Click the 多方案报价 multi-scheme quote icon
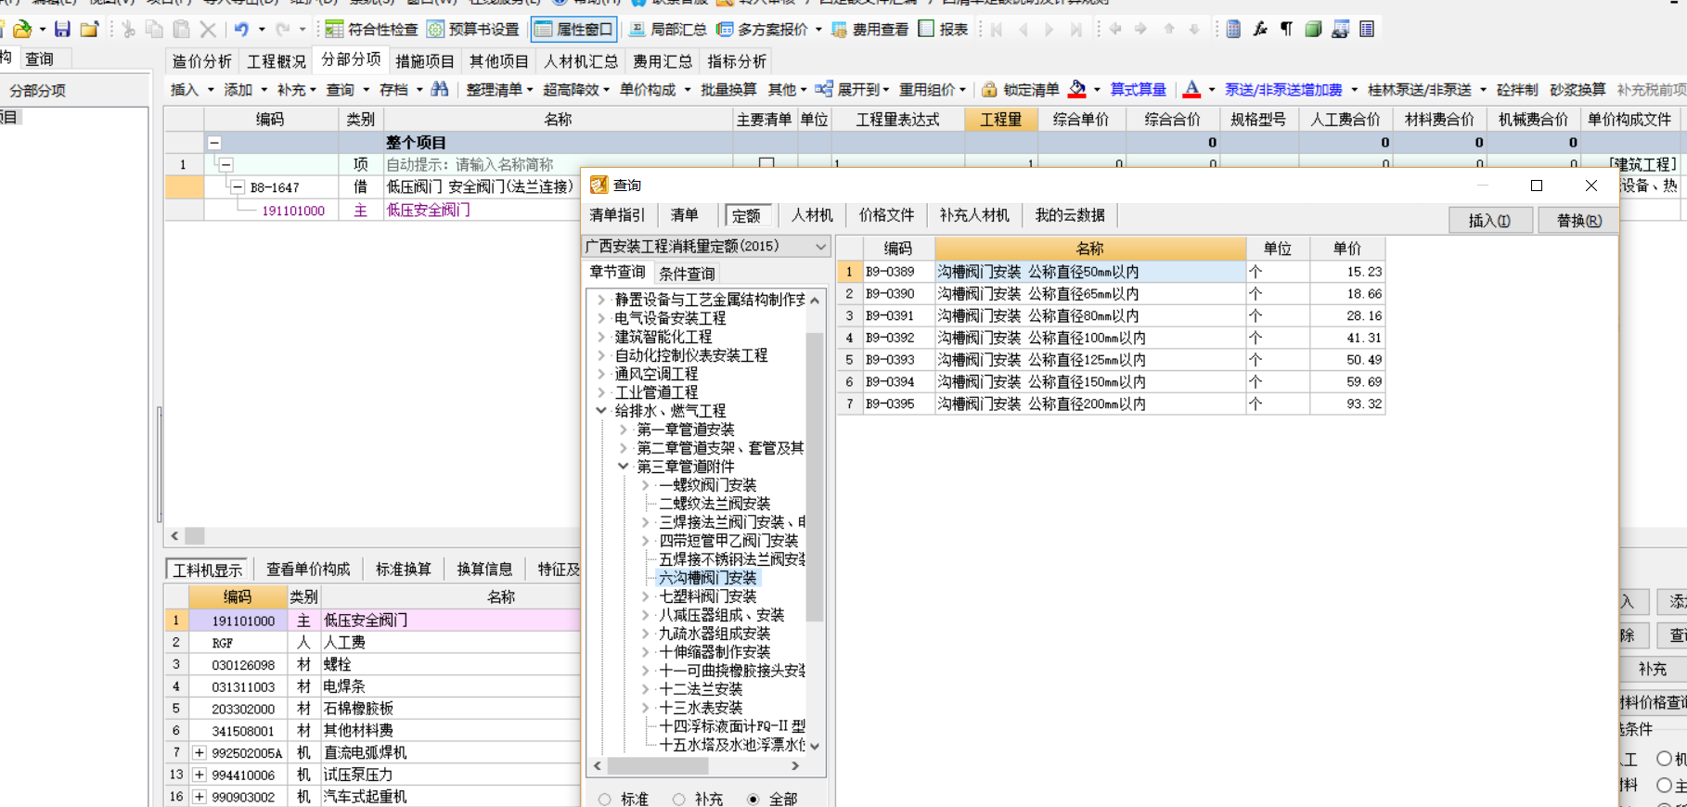 (x=725, y=30)
